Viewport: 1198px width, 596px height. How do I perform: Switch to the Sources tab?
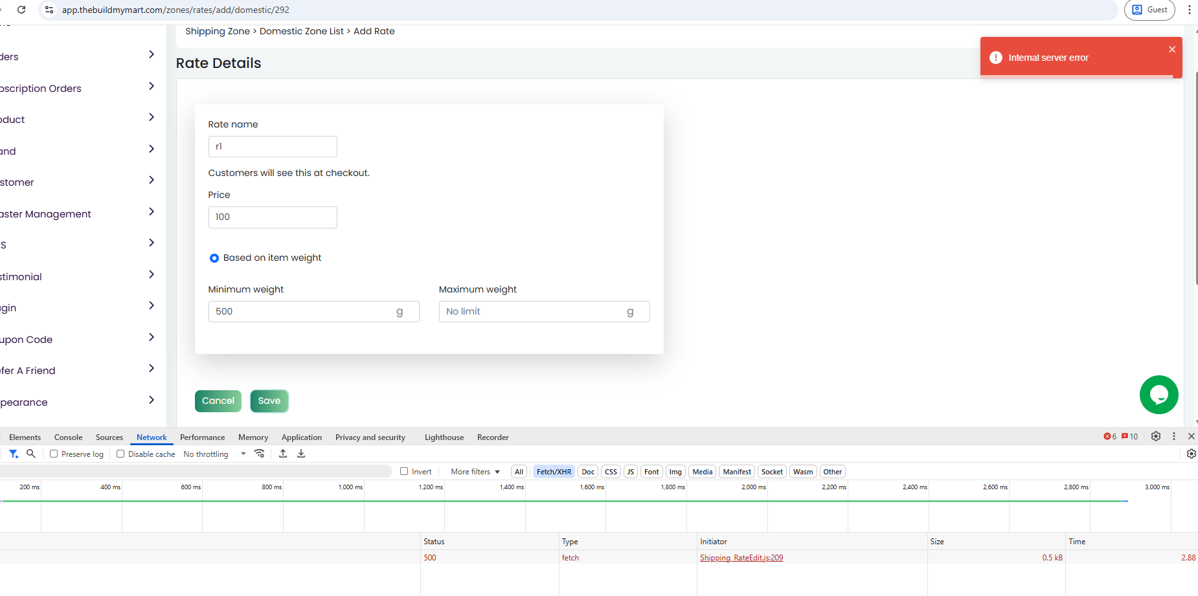(109, 437)
